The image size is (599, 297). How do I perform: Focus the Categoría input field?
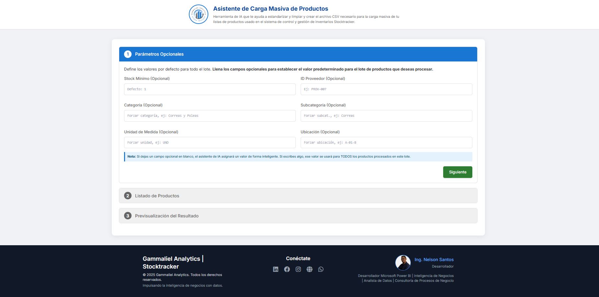pos(210,116)
